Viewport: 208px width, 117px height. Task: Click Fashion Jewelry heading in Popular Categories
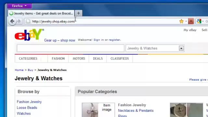point(132,105)
